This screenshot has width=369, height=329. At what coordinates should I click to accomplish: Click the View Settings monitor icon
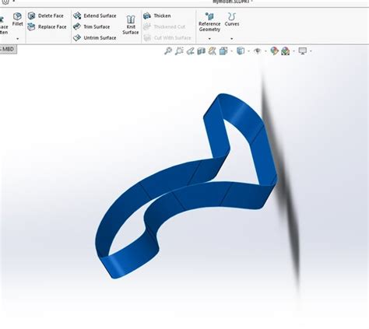(303, 51)
